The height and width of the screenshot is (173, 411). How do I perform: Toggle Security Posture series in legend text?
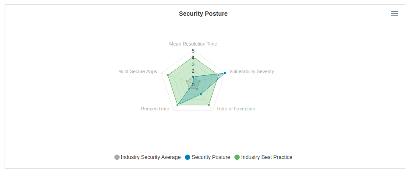[211, 157]
